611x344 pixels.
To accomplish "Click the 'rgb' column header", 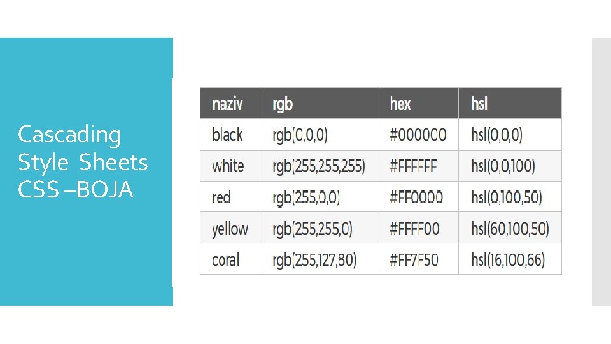I will pyautogui.click(x=283, y=103).
